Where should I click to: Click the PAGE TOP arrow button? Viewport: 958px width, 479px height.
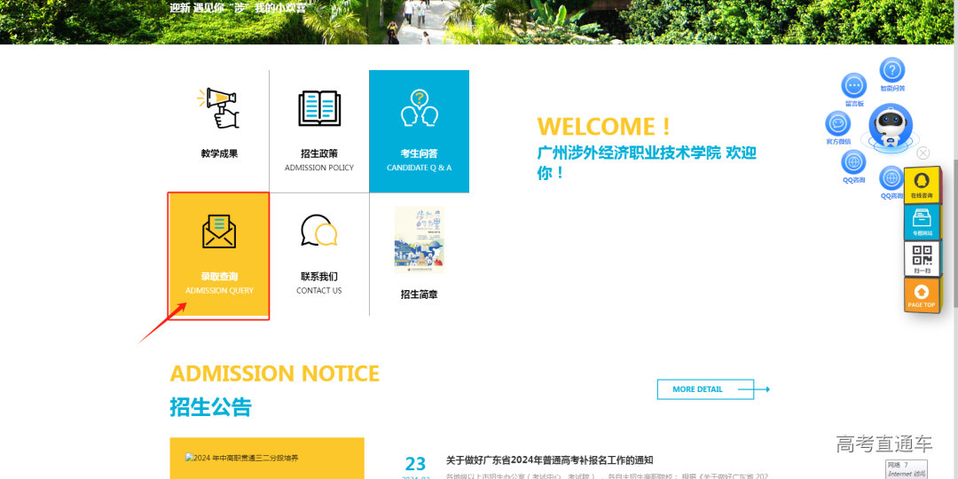922,294
